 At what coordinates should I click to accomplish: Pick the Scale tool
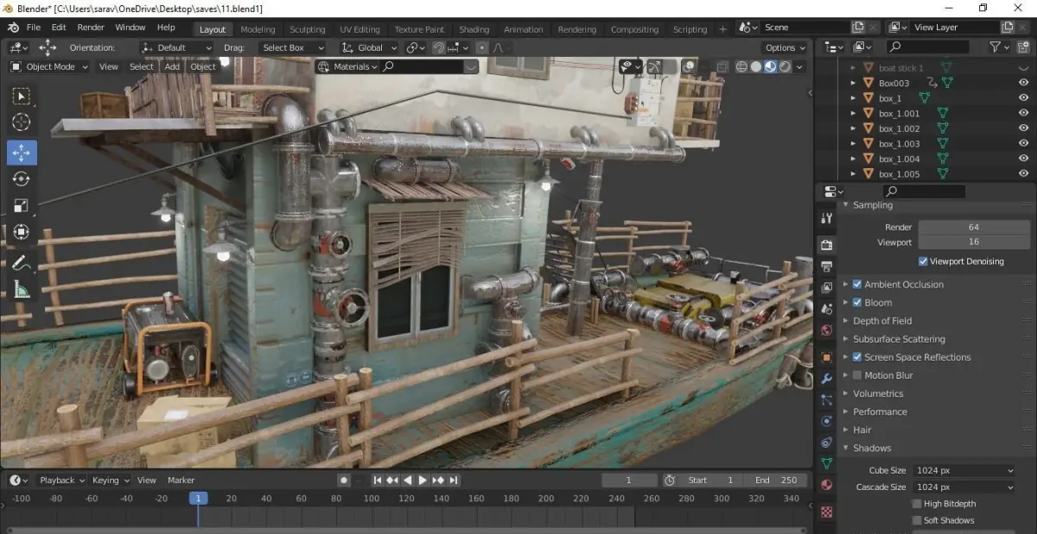pyautogui.click(x=22, y=205)
